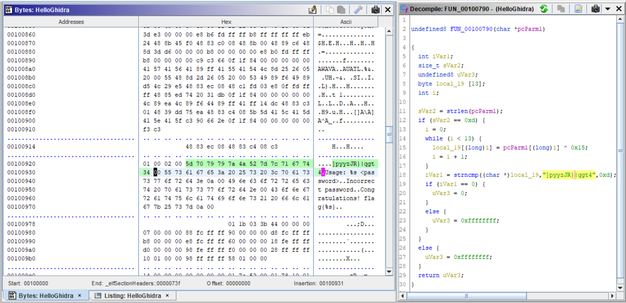The width and height of the screenshot is (626, 303).
Task: Click Listing tab icon
Action: (x=98, y=296)
